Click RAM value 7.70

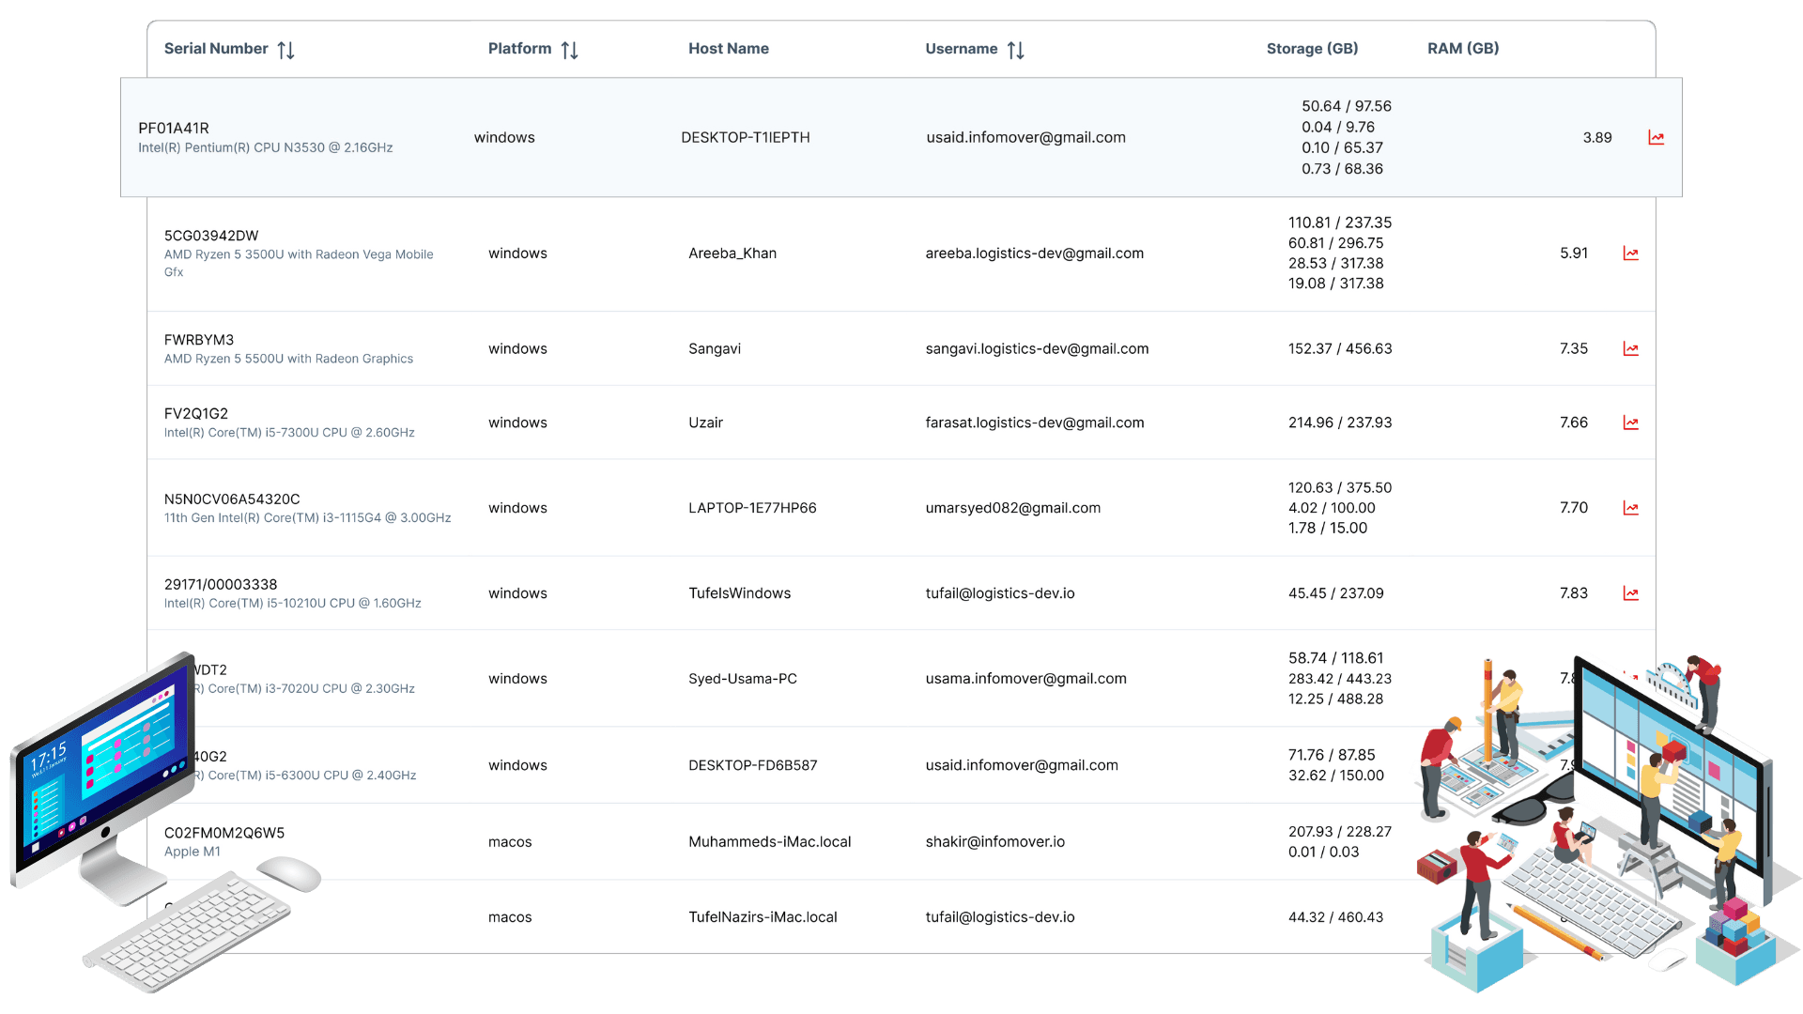(x=1574, y=508)
